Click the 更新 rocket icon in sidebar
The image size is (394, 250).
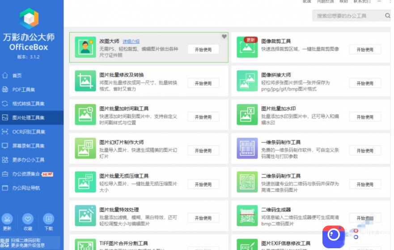[7, 219]
